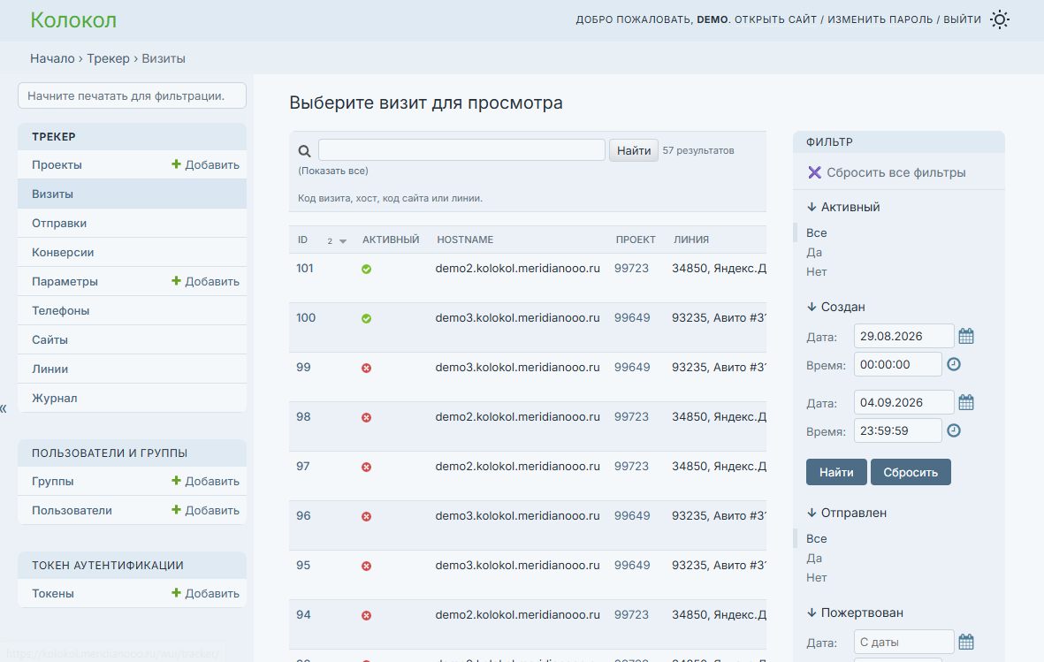
Task: Select Нет under Отправлен filter
Action: click(816, 578)
